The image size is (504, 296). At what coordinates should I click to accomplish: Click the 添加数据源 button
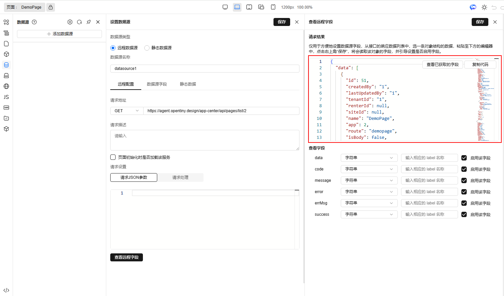click(x=60, y=34)
